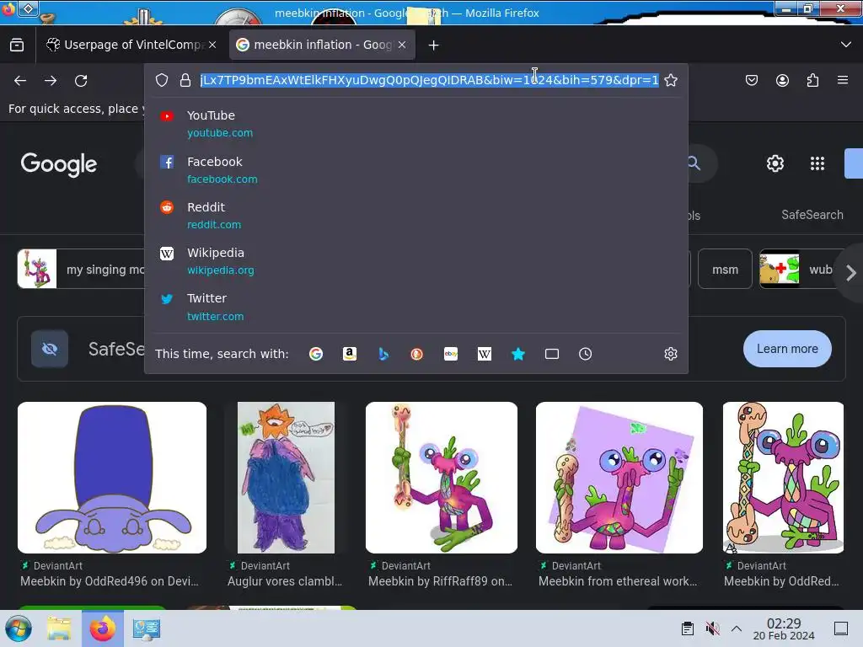Click Firefox taskbar icon
Viewport: 863px width, 647px height.
102,628
